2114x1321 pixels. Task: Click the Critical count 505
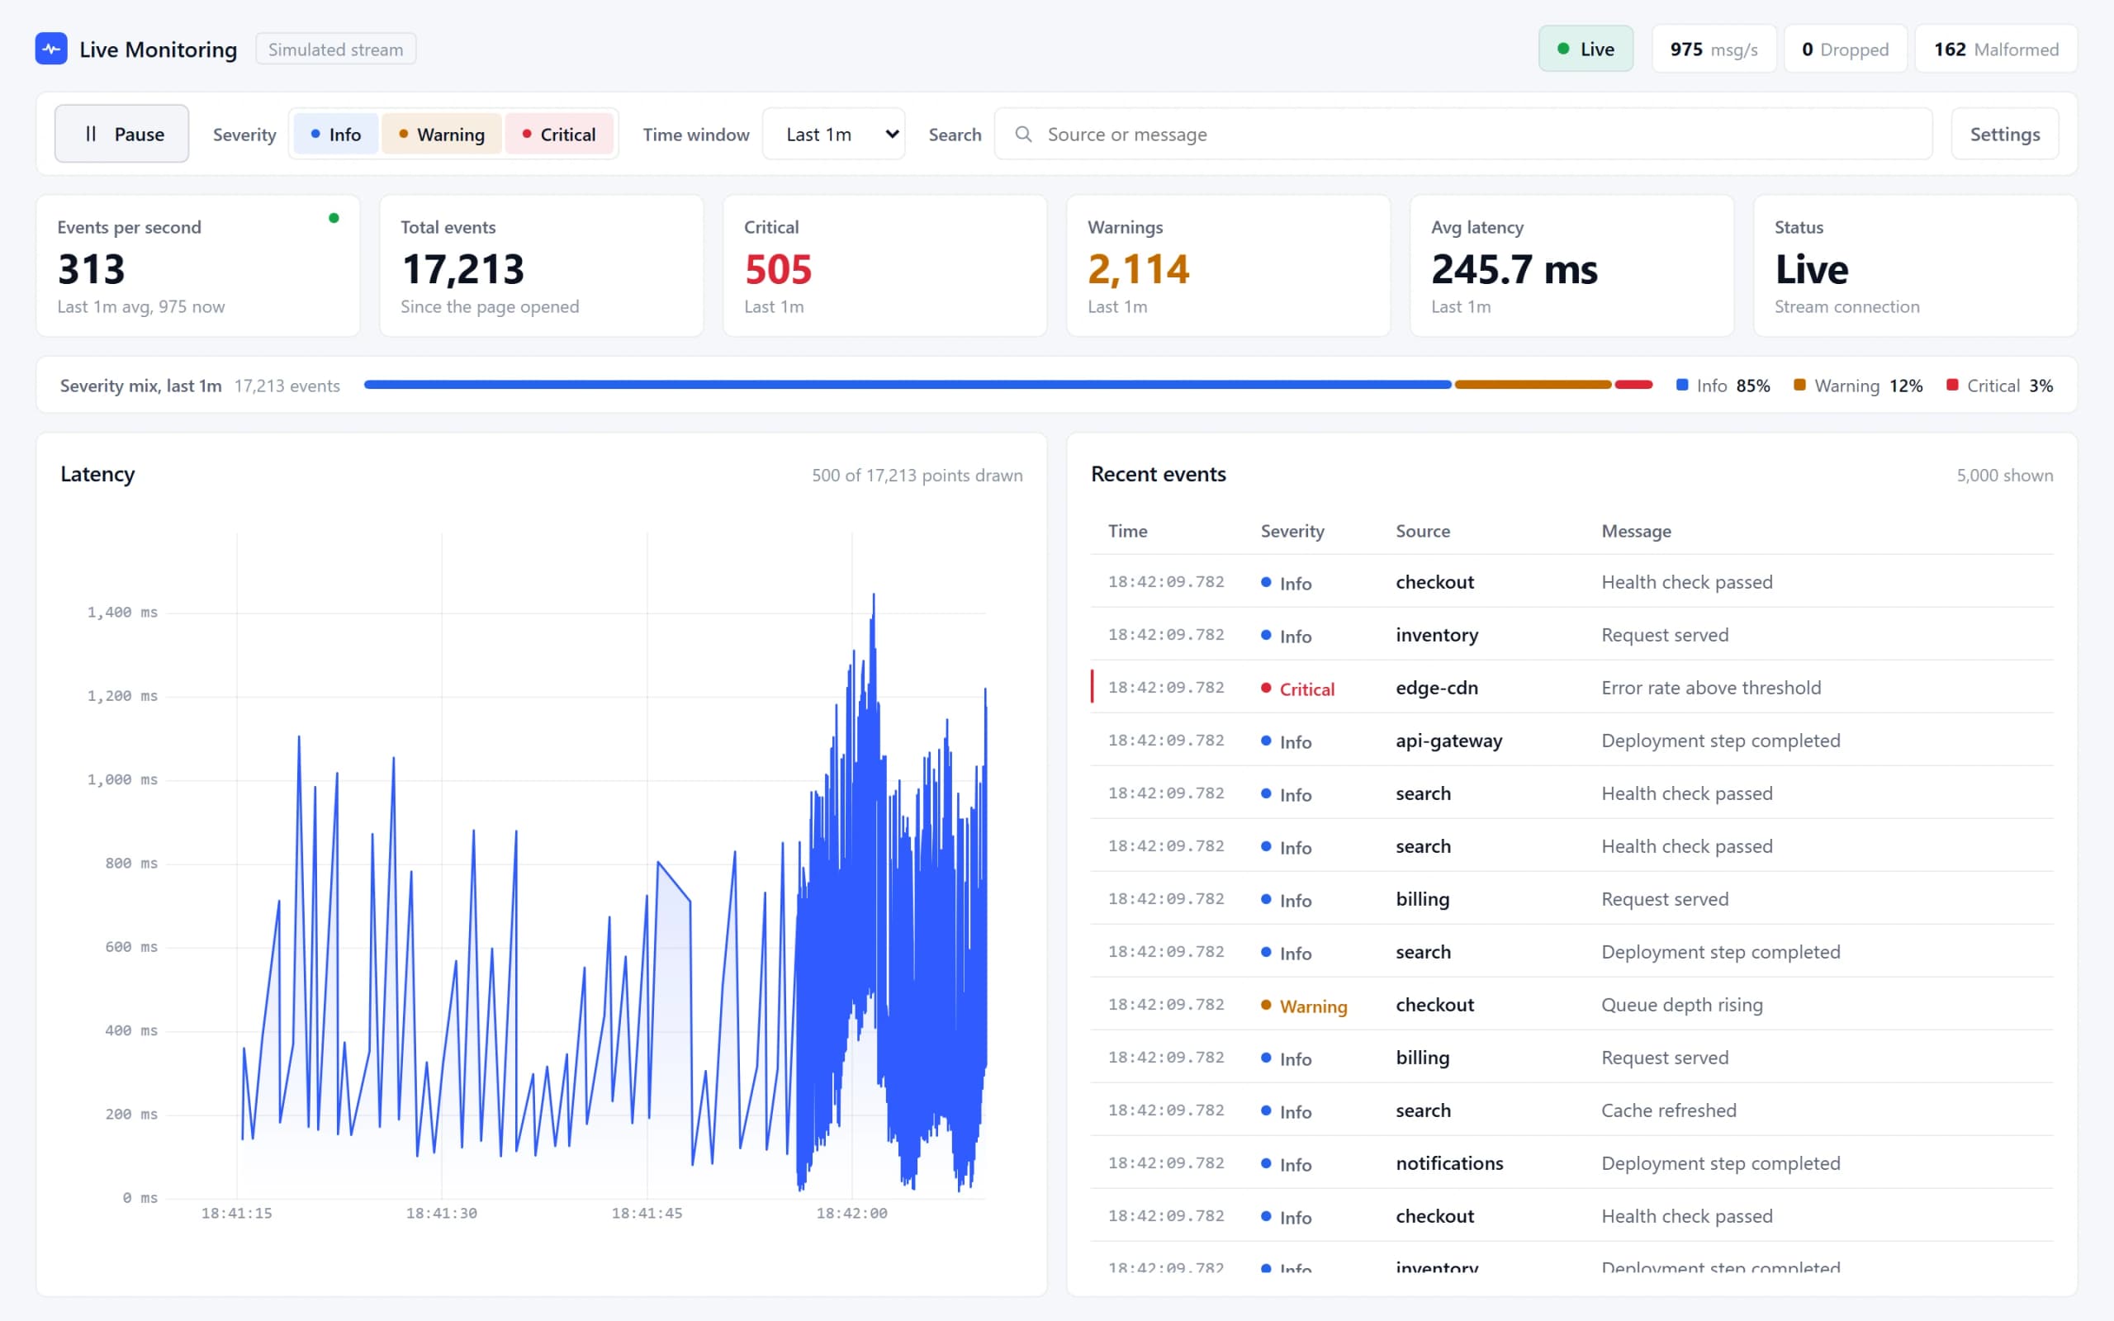[x=777, y=269]
